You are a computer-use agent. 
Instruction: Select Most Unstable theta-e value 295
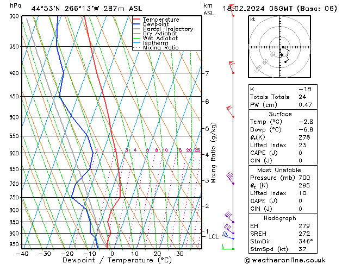tap(304, 185)
